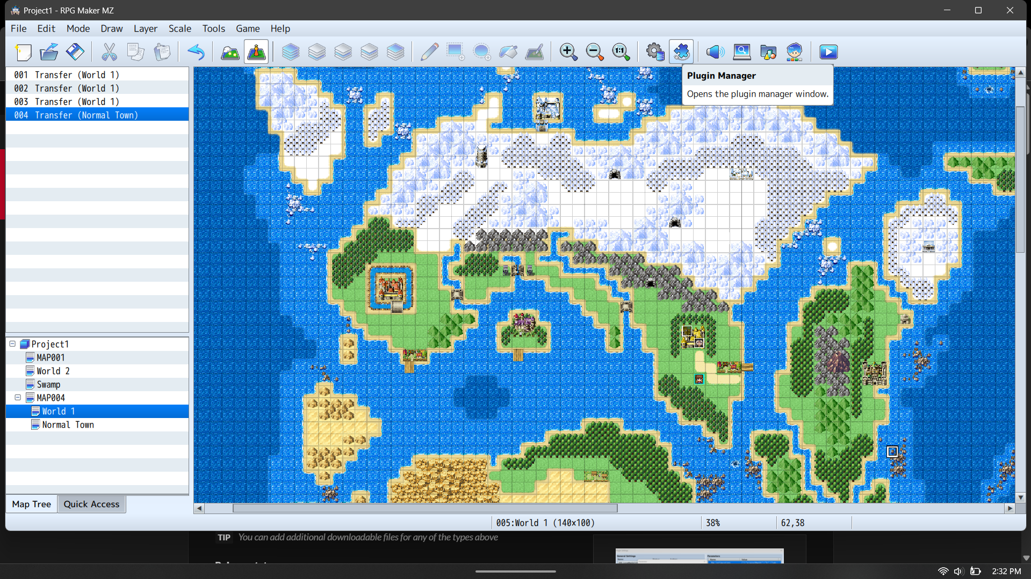This screenshot has width=1031, height=579.
Task: Start Playtest with the play icon
Action: click(828, 52)
